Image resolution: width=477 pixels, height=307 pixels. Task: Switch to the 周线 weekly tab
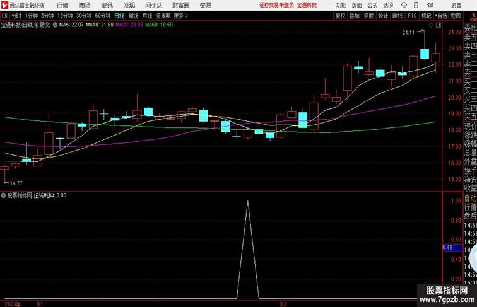click(x=133, y=16)
